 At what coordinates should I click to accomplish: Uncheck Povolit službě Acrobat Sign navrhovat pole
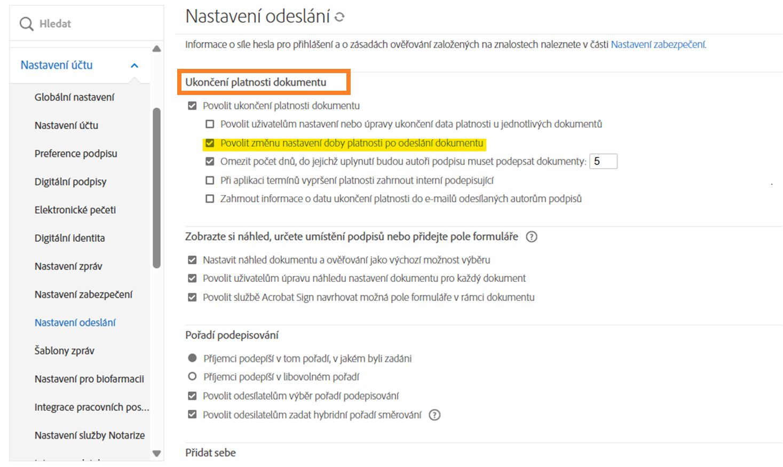(192, 297)
